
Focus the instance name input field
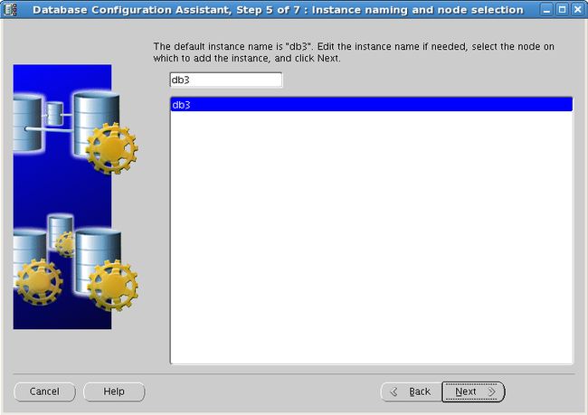click(226, 80)
